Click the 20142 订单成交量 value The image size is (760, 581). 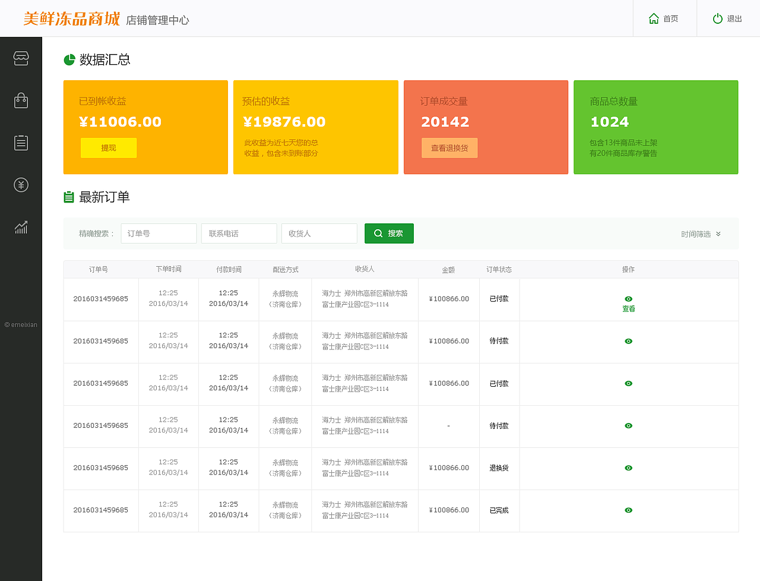[x=445, y=122]
